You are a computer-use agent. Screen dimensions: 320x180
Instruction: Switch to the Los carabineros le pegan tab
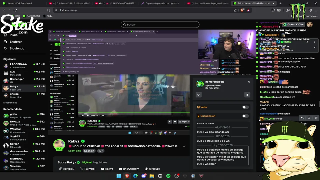208,3
